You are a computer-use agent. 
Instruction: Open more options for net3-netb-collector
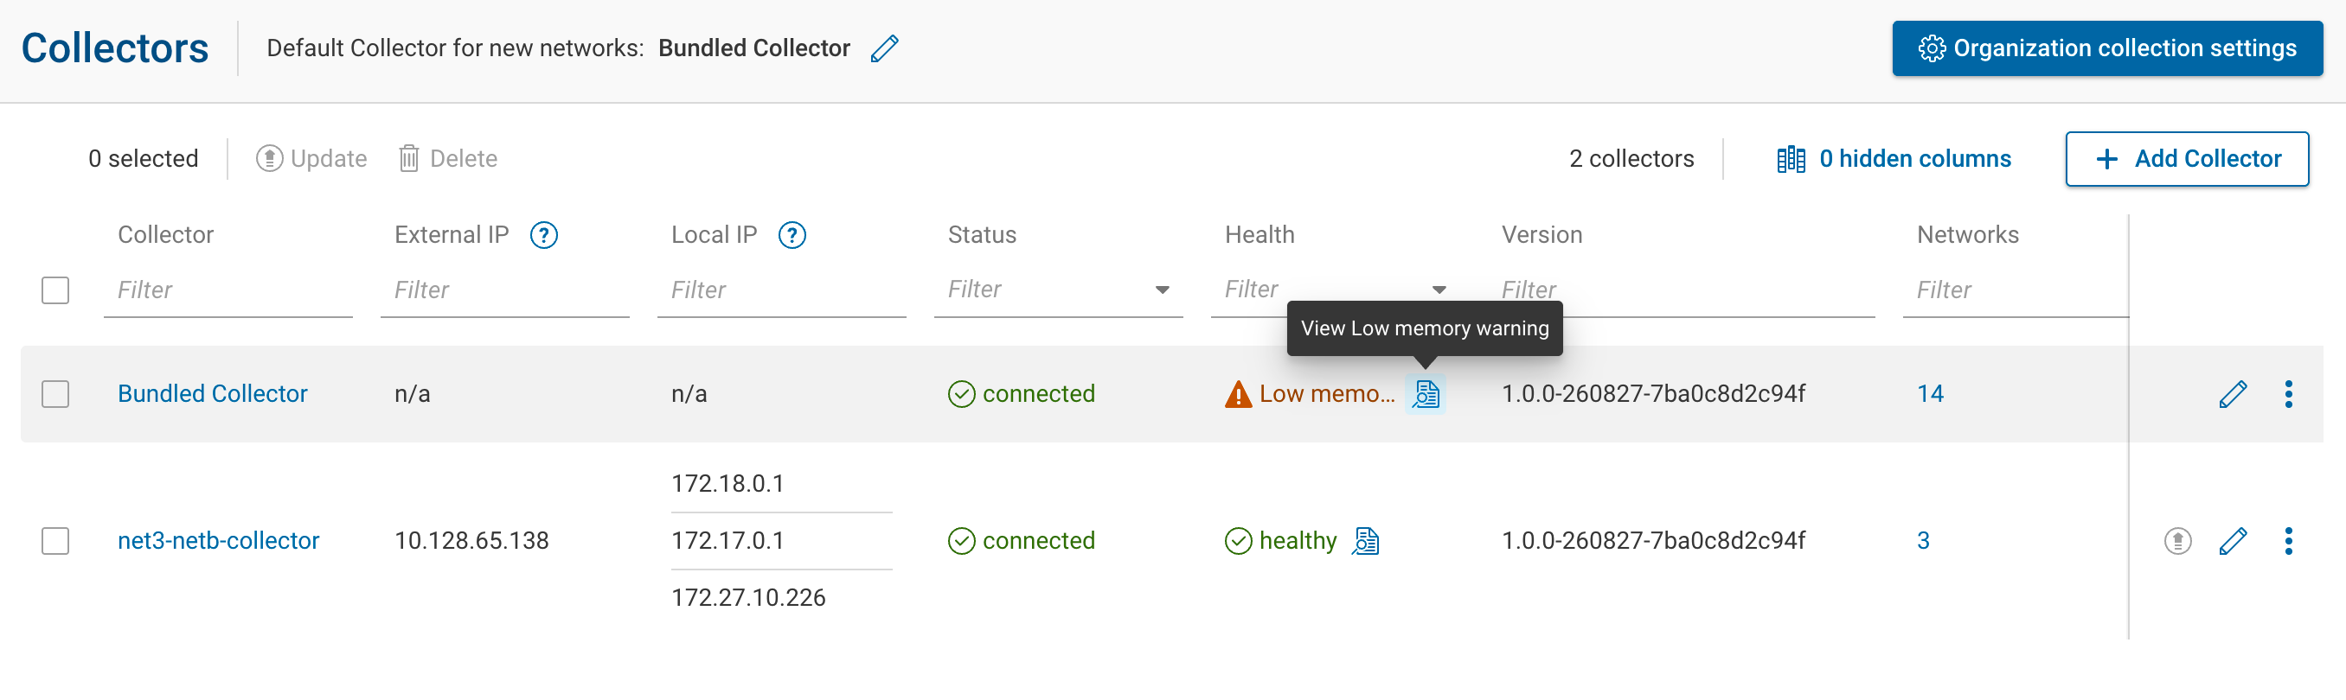pyautogui.click(x=2288, y=541)
